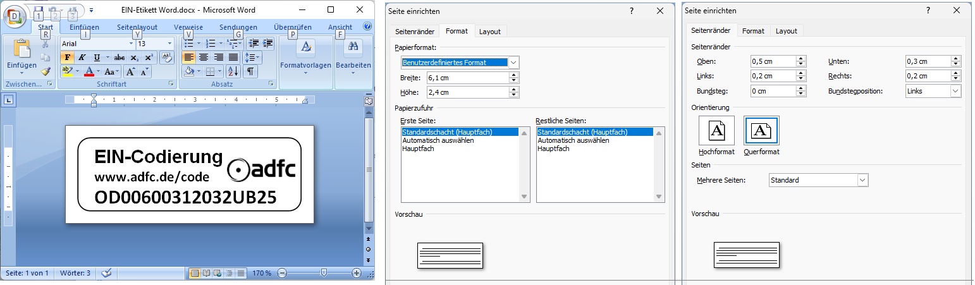This screenshot has width=975, height=285.
Task: Click the superscript x² button
Action: [149, 58]
